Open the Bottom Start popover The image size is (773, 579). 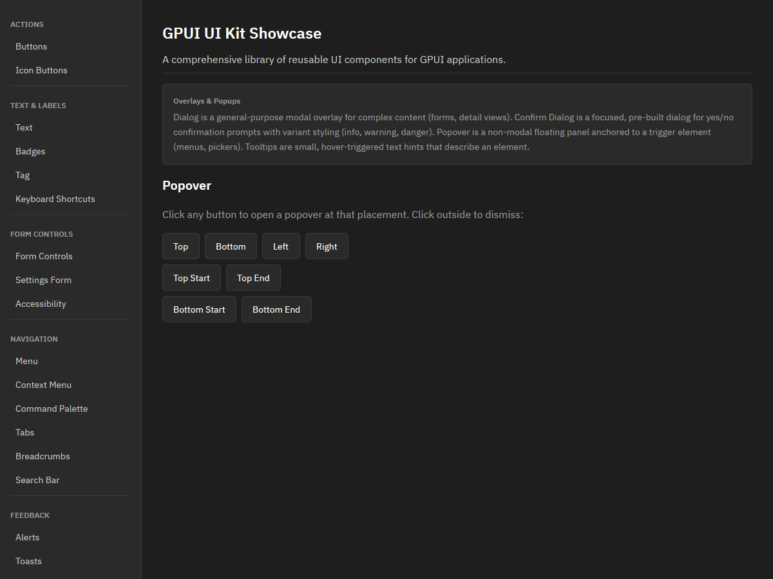tap(199, 309)
